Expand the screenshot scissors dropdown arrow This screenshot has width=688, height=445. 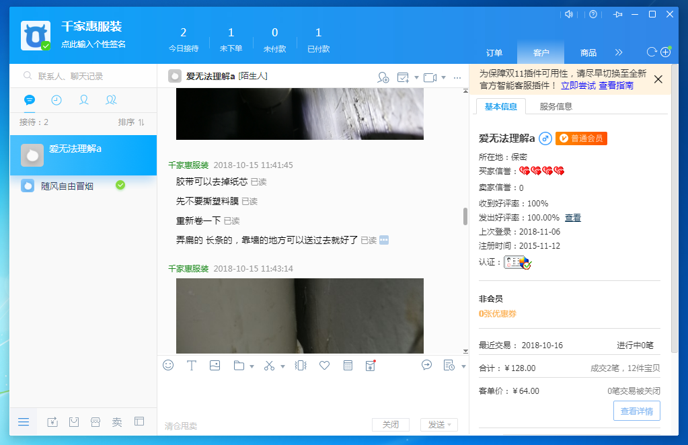pyautogui.click(x=282, y=366)
